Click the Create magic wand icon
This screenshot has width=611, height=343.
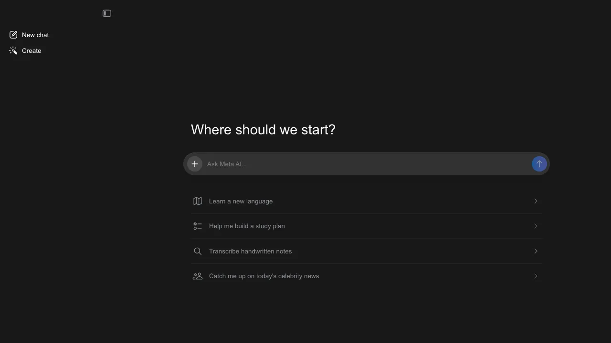(x=13, y=50)
